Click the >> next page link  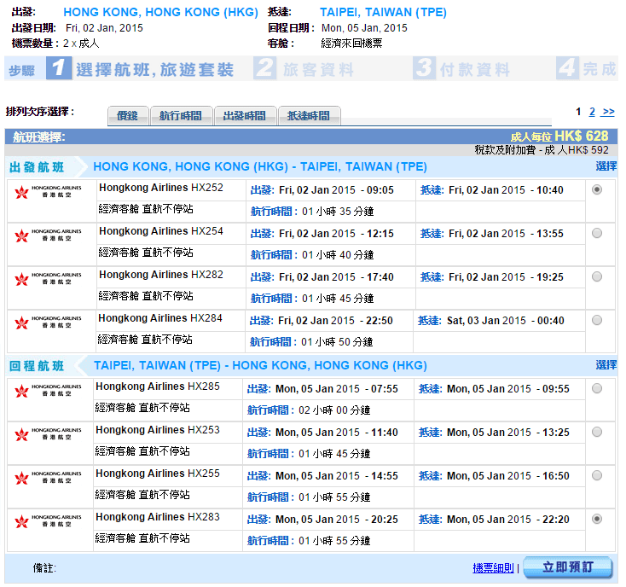(607, 112)
